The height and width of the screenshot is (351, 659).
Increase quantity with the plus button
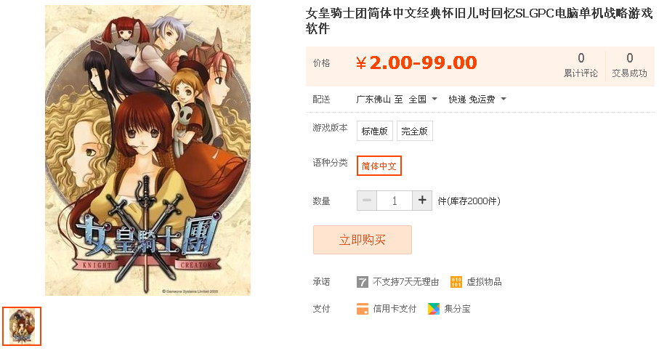(422, 201)
